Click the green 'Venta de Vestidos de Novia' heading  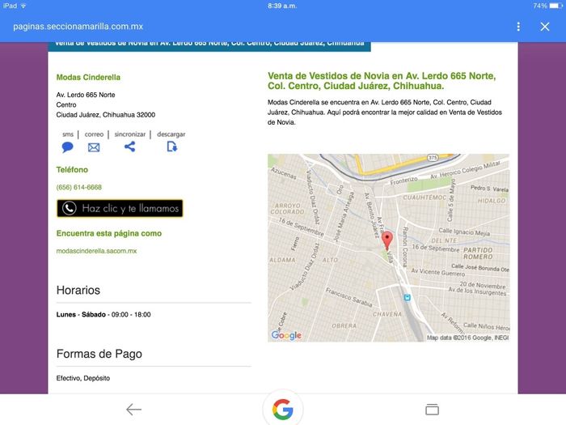pos(382,81)
